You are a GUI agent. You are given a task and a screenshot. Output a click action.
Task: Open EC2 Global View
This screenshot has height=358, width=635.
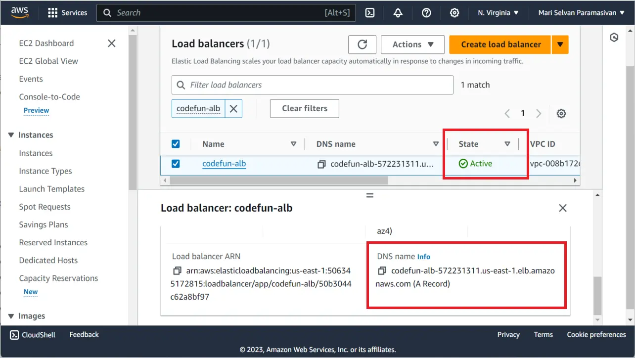pyautogui.click(x=48, y=61)
